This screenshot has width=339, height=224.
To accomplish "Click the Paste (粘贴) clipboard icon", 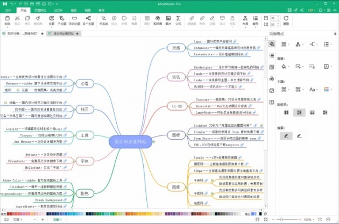I will click(8, 19).
